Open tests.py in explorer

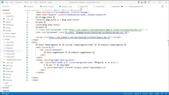8,74
